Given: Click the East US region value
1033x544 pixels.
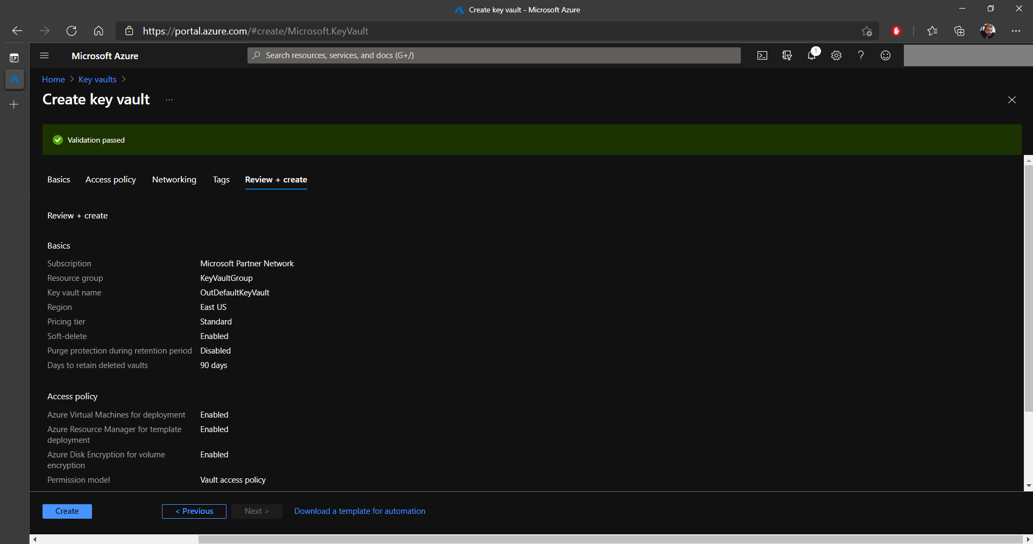Looking at the screenshot, I should (x=214, y=307).
